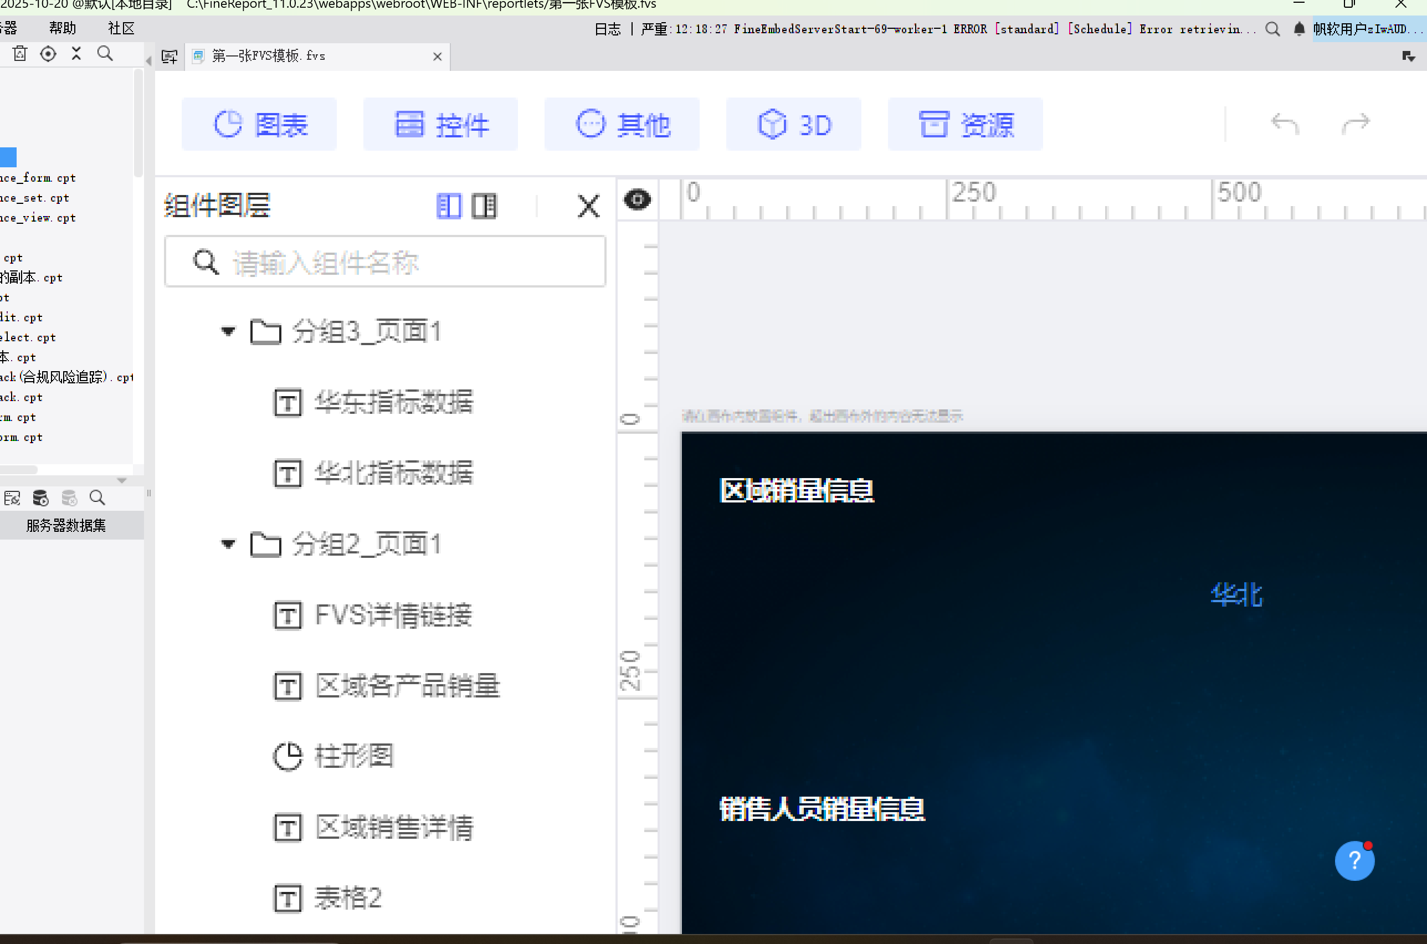Screen dimensions: 1427x944
Task: Click the notification bell icon
Action: pos(1299,29)
